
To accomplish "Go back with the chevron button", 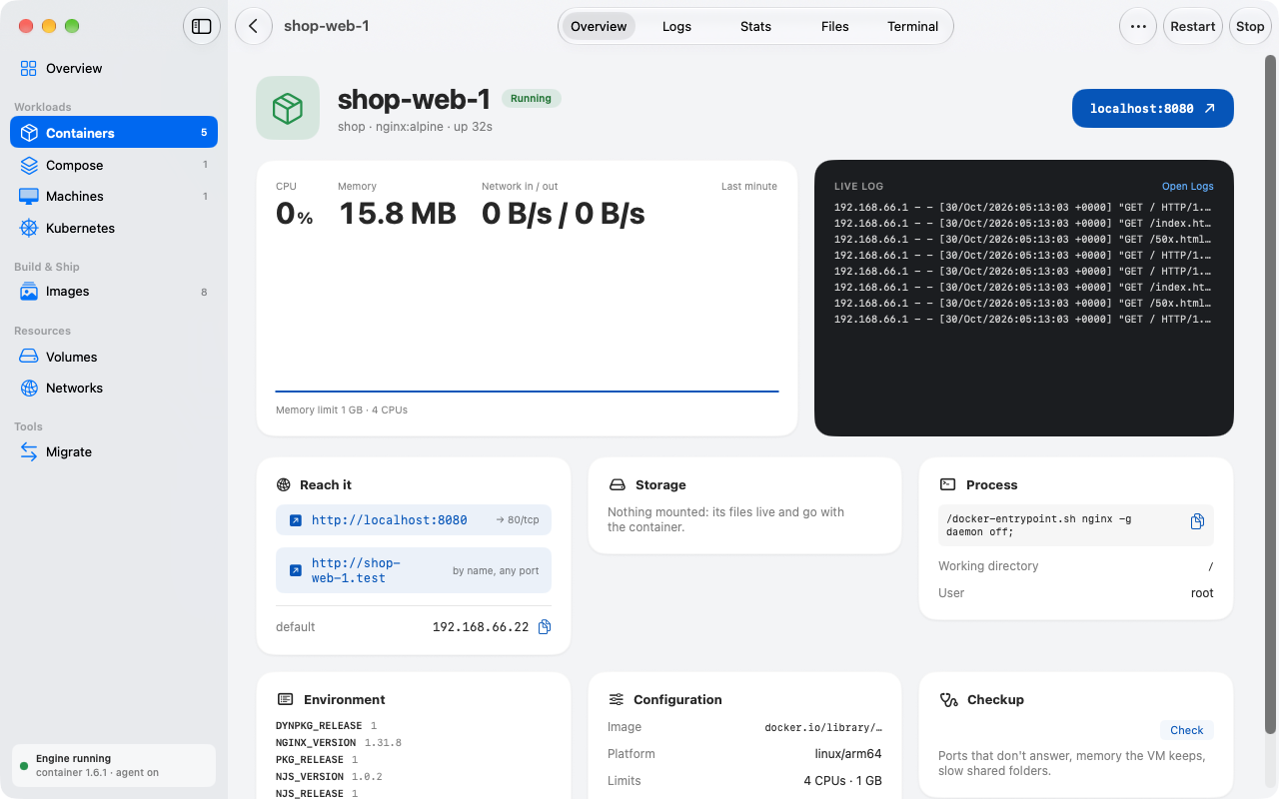I will click(x=254, y=27).
